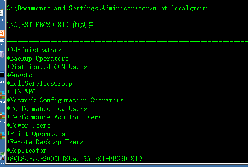
Task: Click the '*SQLServer2005DTSUser$AJEST-EBC3D181D' line
Action: pyautogui.click(x=74, y=159)
